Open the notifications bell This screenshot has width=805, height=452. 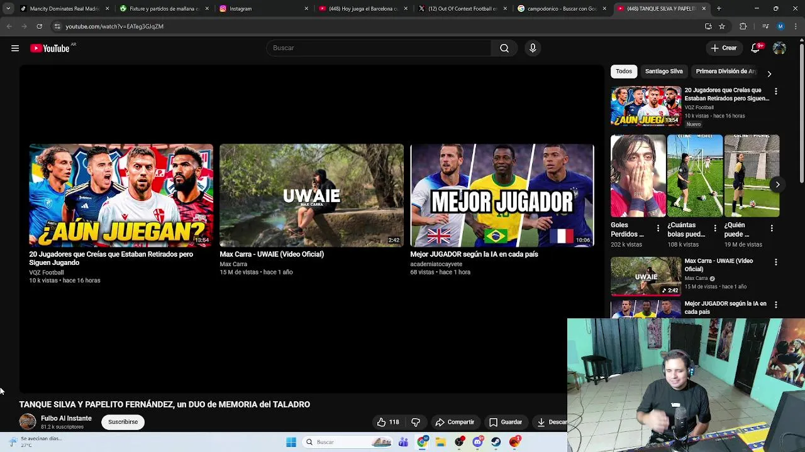pyautogui.click(x=756, y=48)
